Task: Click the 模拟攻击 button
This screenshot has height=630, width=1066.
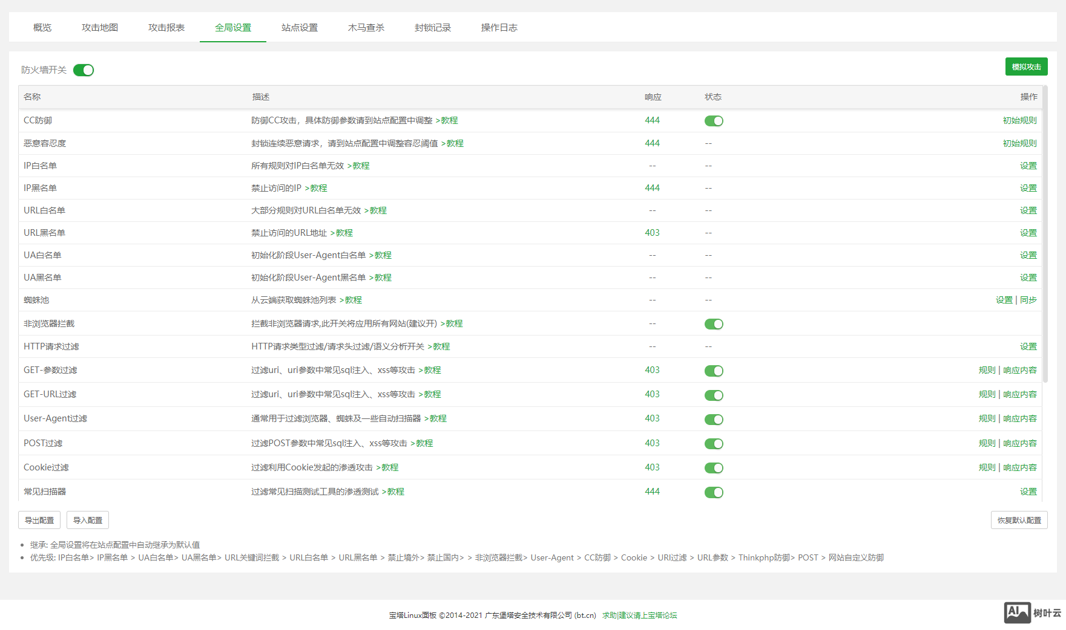Action: tap(1026, 67)
